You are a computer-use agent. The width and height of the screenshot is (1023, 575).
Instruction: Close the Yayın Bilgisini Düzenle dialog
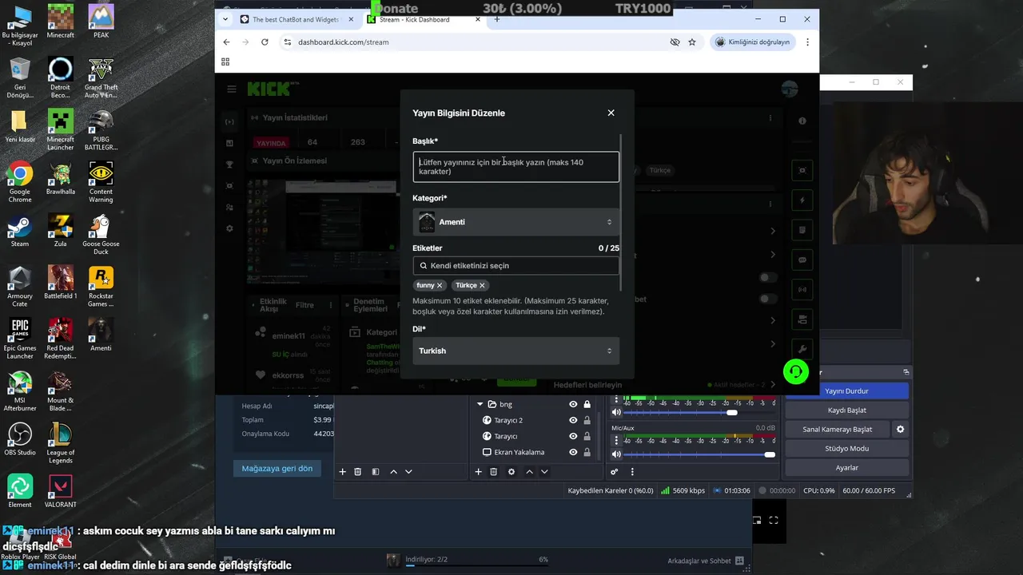[x=611, y=113]
